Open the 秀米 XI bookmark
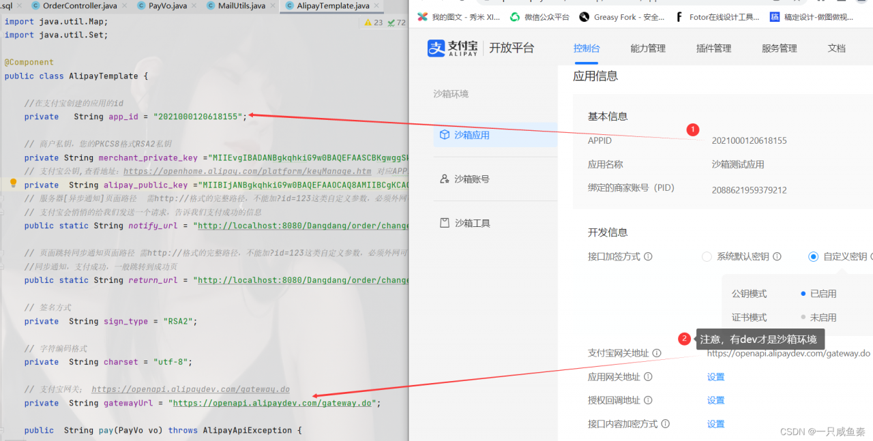Image resolution: width=873 pixels, height=441 pixels. tap(459, 17)
